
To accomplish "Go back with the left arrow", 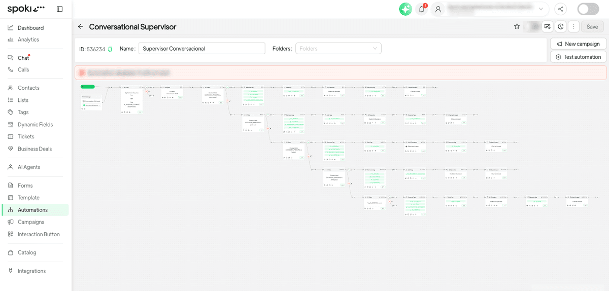I will [x=80, y=26].
